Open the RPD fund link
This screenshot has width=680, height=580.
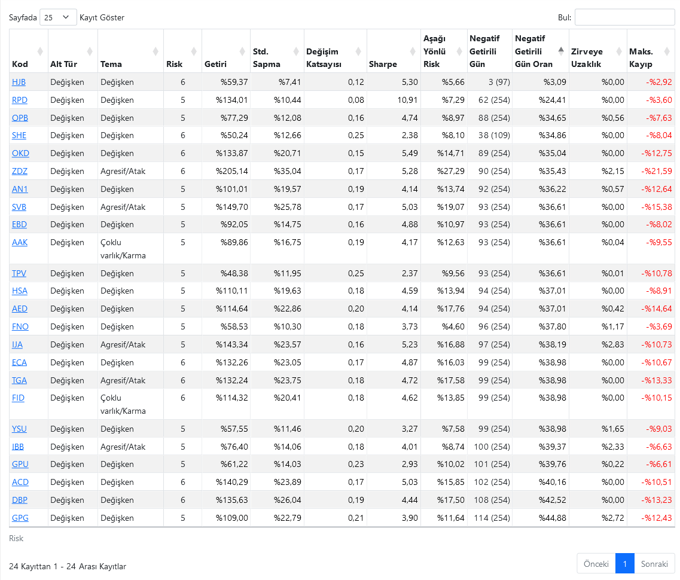[x=20, y=100]
